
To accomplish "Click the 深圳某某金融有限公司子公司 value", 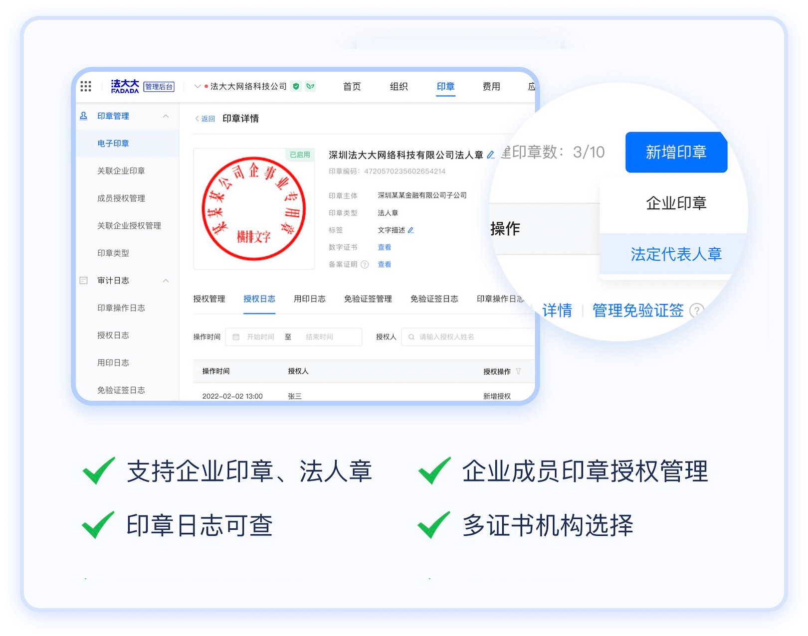I will pos(422,195).
